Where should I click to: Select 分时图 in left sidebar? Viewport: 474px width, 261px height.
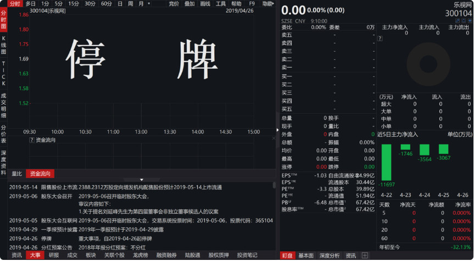[x=4, y=20]
